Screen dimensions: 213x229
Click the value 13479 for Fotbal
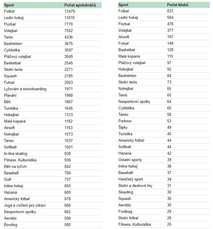[69, 11]
